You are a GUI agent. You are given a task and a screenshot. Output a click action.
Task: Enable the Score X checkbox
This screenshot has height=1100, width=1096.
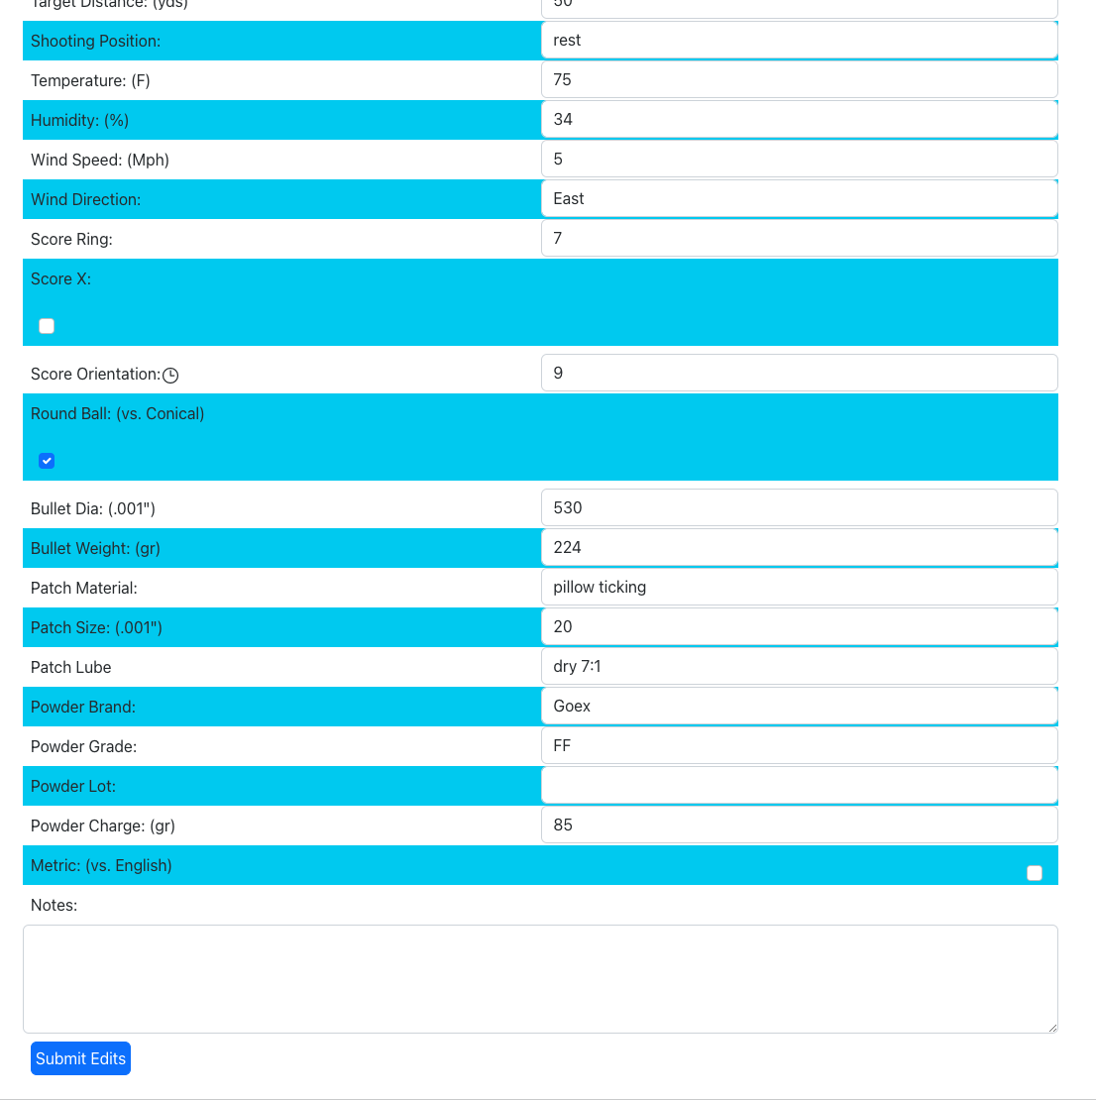pyautogui.click(x=47, y=326)
